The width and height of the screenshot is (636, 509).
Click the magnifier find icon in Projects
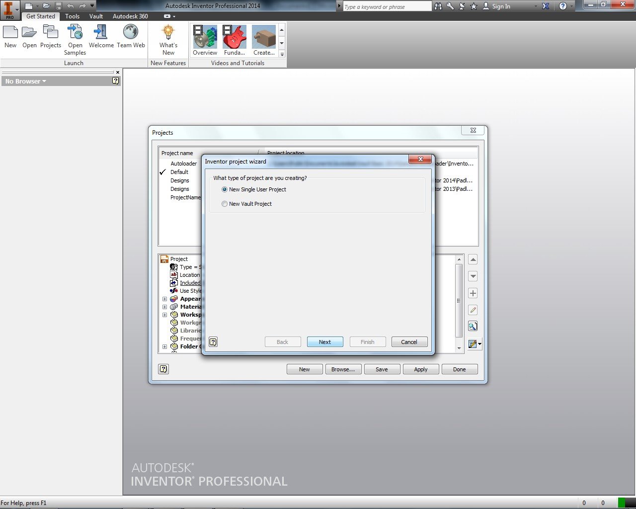[473, 327]
